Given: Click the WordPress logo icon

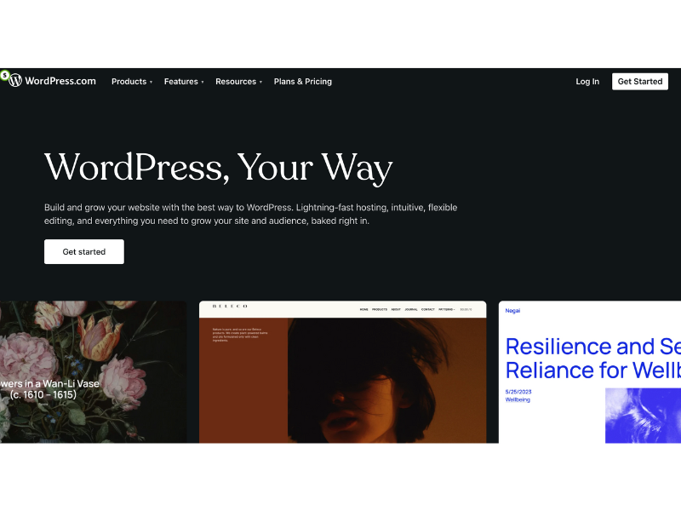Looking at the screenshot, I should tap(15, 80).
